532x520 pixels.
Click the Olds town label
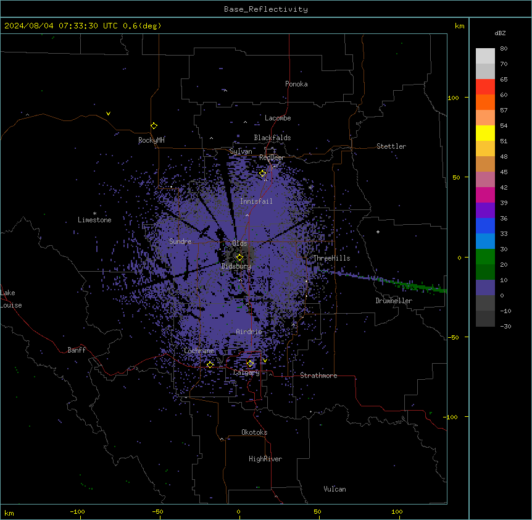tap(239, 243)
